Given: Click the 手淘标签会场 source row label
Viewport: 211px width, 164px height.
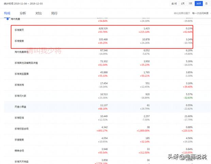Looking at the screenshot, I should tap(21, 129).
